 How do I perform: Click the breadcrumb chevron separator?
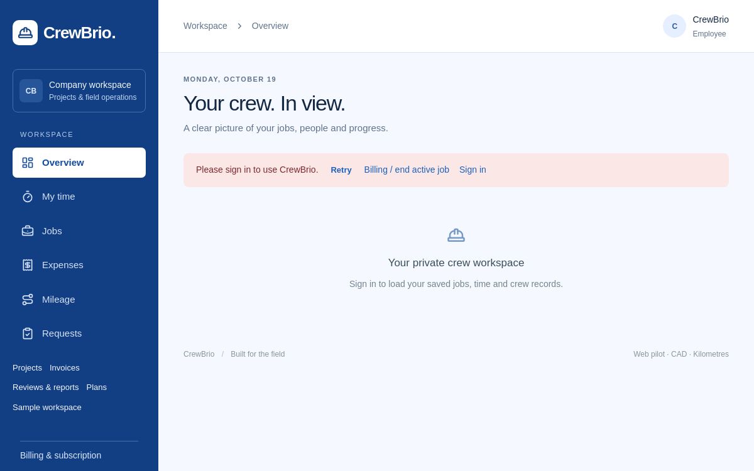pos(239,26)
